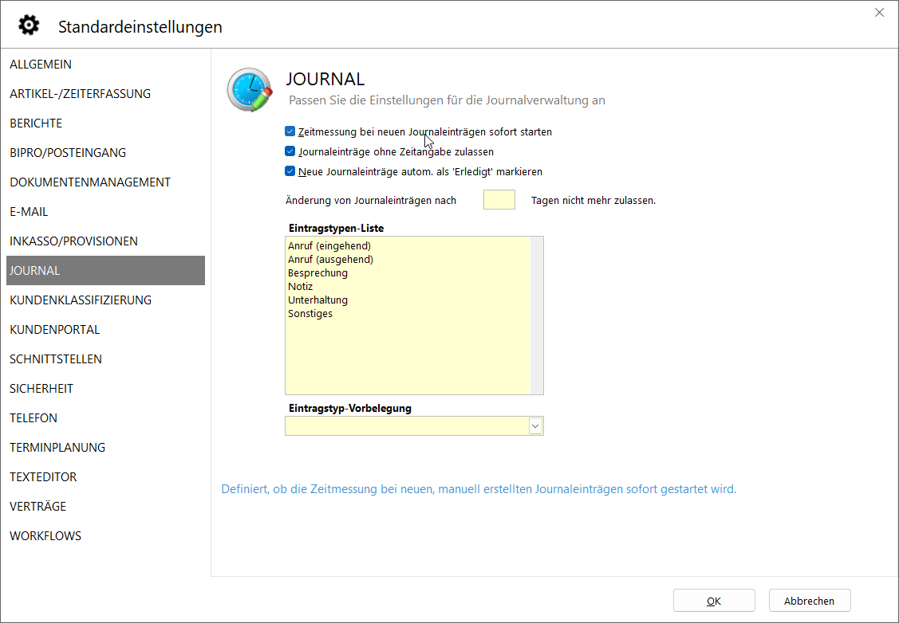Click the Journal clock icon
899x623 pixels.
click(x=249, y=89)
